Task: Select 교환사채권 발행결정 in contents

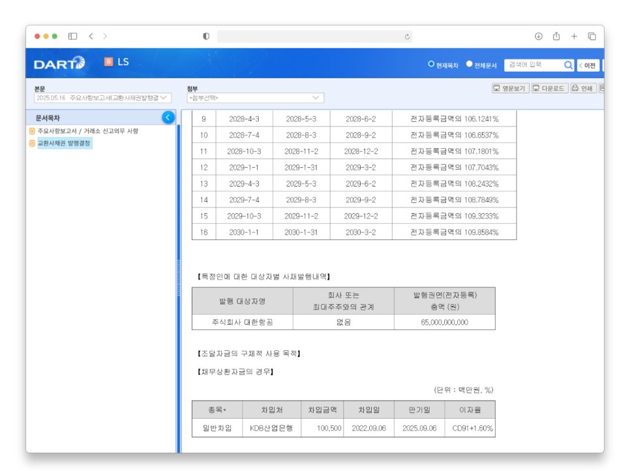Action: [x=65, y=143]
